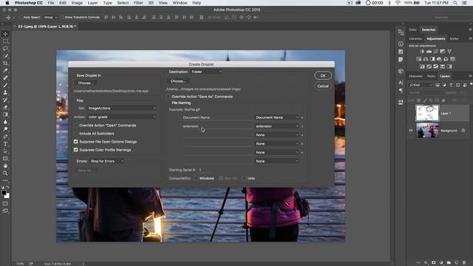Open the Destination Folder dropdown
The width and height of the screenshot is (473, 266).
click(x=206, y=72)
